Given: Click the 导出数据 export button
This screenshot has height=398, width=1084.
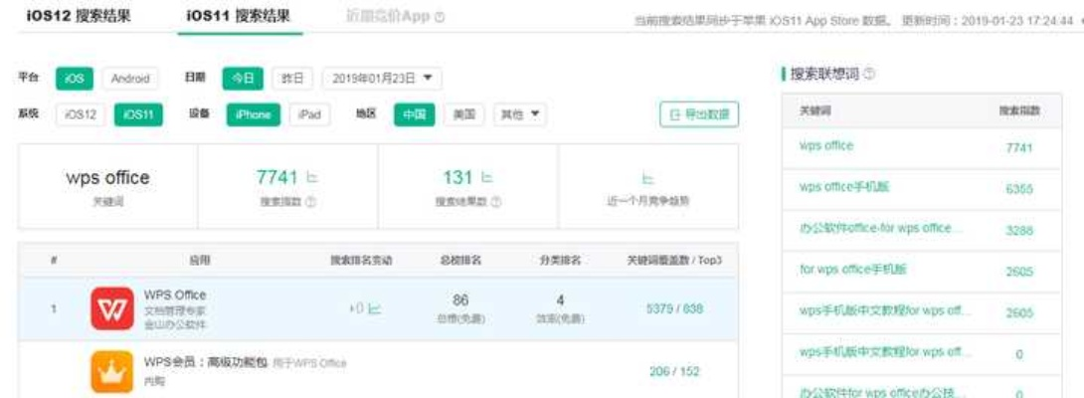Looking at the screenshot, I should pyautogui.click(x=699, y=115).
